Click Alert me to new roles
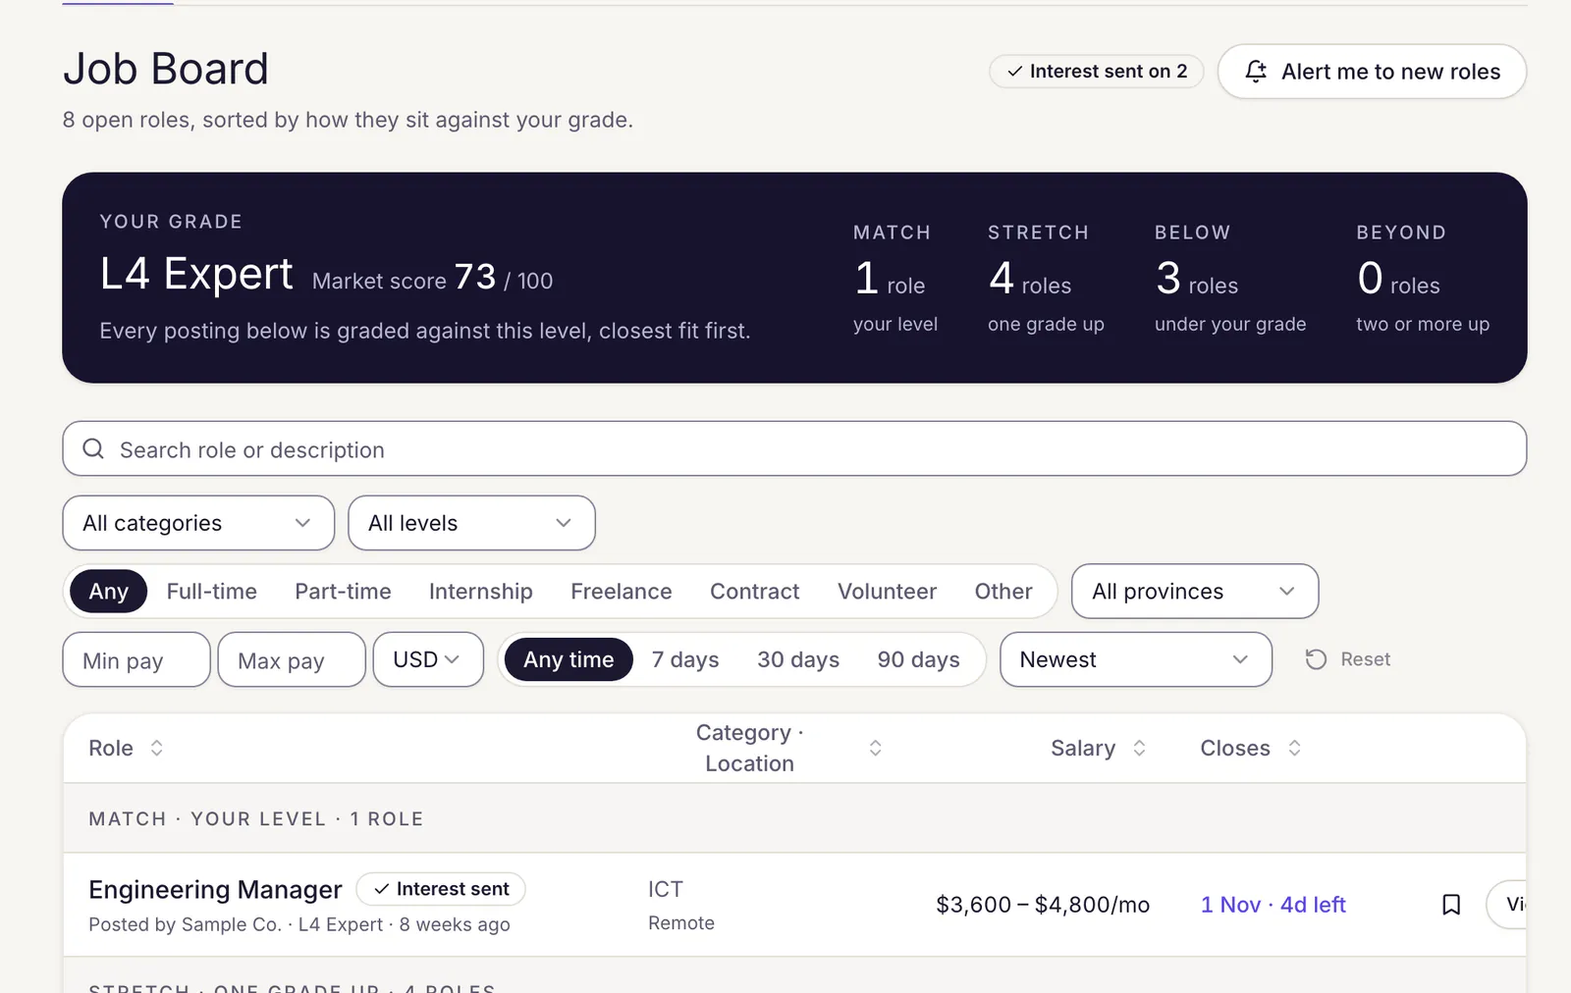 [1372, 72]
